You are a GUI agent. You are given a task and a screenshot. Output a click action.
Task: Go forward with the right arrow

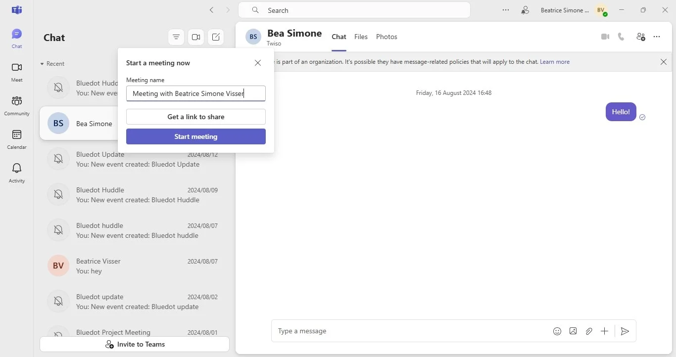228,10
